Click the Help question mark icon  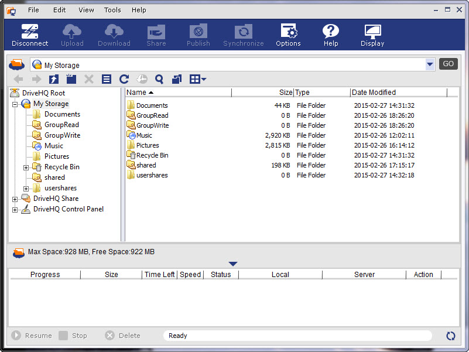click(x=331, y=35)
